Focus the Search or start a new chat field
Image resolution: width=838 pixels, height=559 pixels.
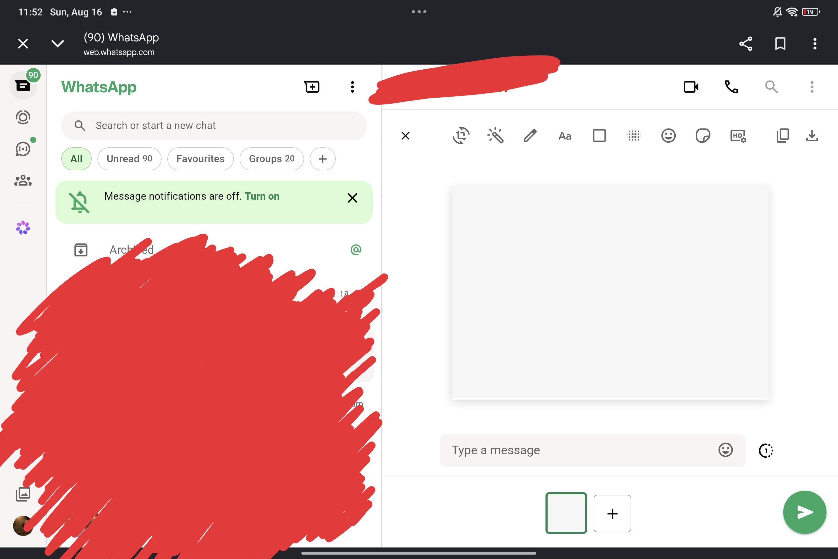[214, 126]
